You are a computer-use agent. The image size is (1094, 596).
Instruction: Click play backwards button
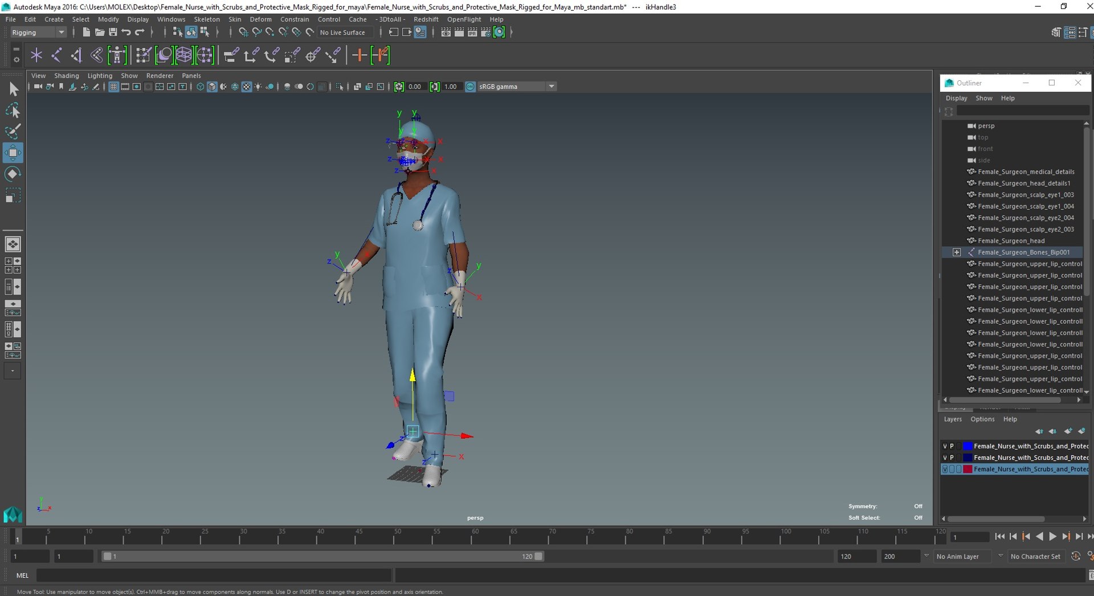1039,537
